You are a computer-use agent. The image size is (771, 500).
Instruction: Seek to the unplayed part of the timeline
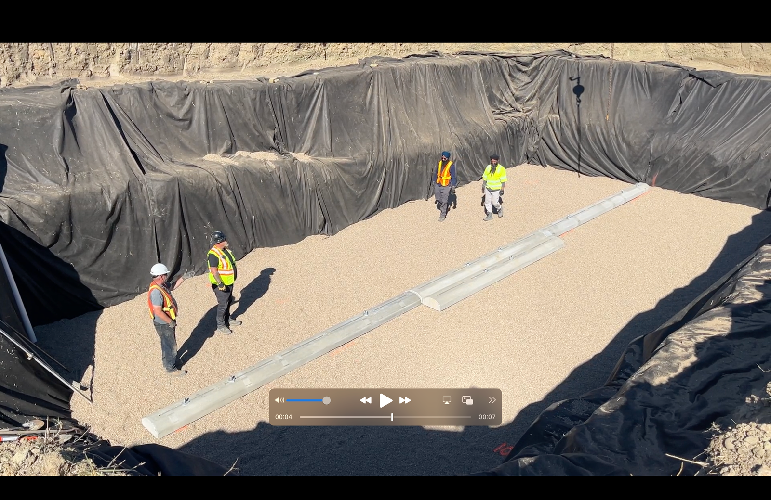(434, 417)
